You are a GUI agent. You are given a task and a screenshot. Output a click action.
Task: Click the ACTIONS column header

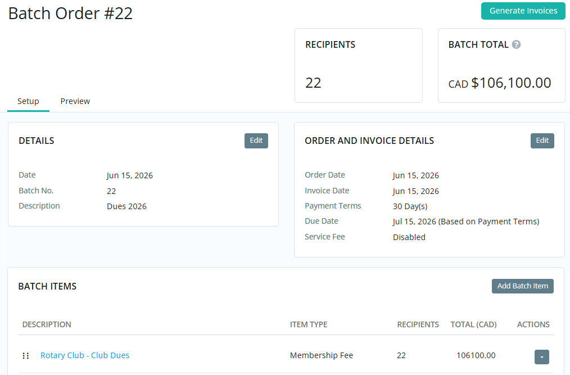click(x=533, y=324)
